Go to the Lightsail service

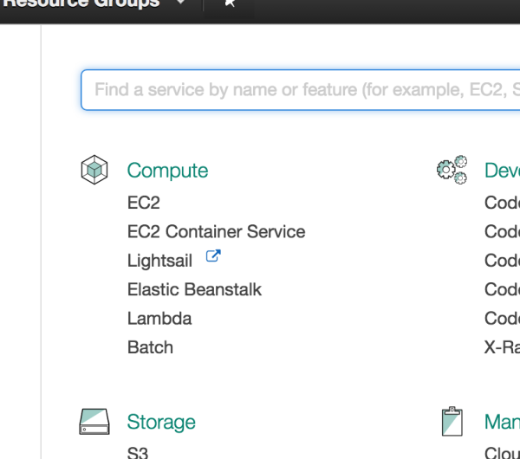point(159,261)
